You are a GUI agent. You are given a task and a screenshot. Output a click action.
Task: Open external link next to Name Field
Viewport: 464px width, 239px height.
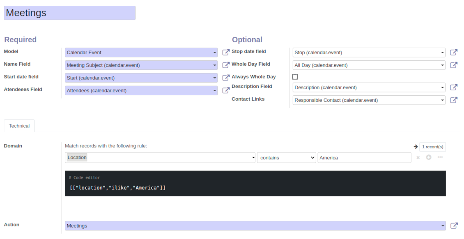[225, 65]
